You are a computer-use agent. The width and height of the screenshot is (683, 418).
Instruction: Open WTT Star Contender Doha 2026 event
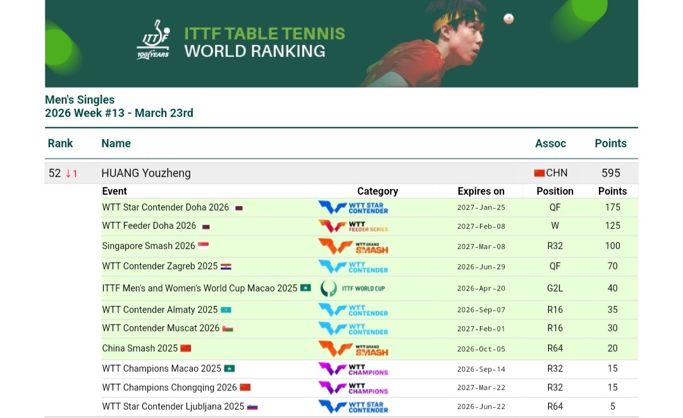click(166, 207)
